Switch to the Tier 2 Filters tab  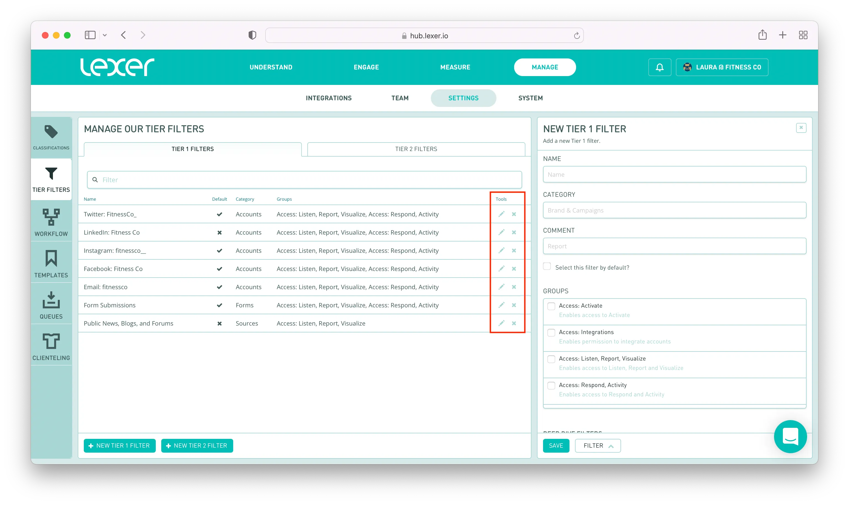[416, 149]
